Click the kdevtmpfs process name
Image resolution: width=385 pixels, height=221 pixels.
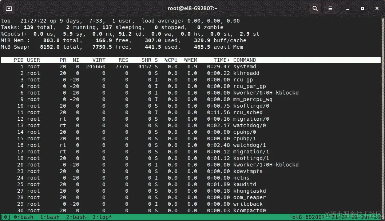[x=248, y=171]
